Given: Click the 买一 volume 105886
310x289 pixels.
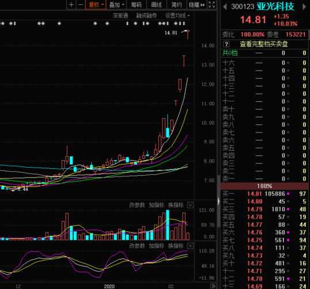Looking at the screenshot, I should pyautogui.click(x=275, y=194).
